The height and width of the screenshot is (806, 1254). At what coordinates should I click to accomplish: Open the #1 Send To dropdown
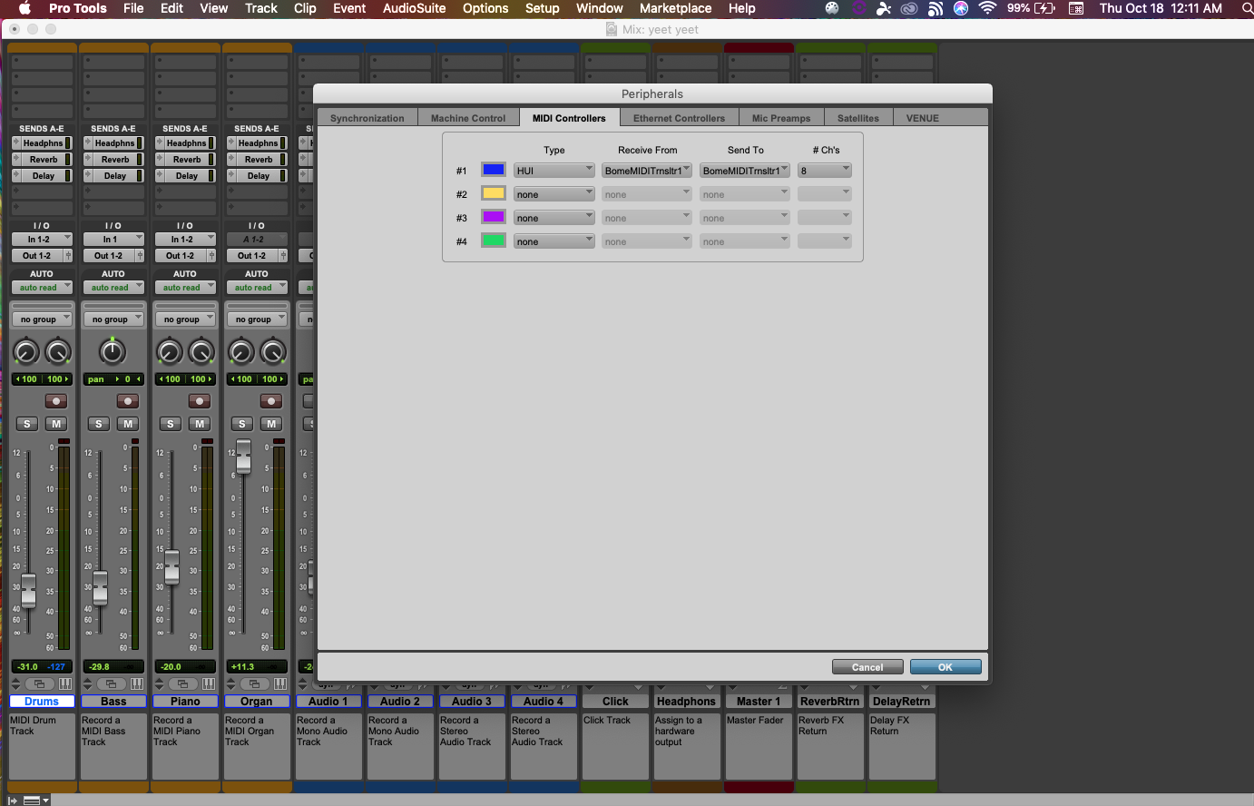745,170
